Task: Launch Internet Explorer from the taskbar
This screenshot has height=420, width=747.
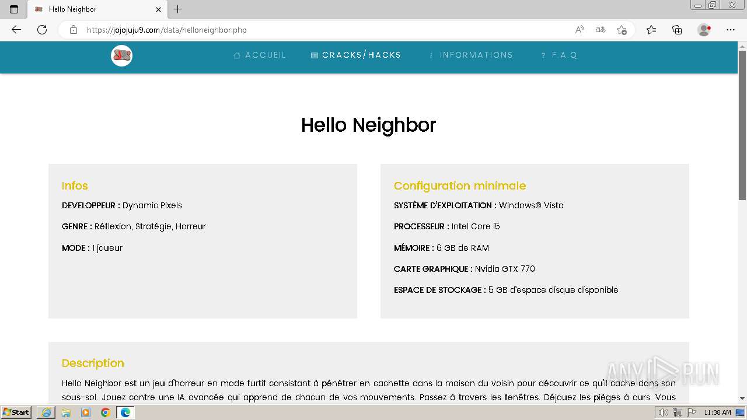Action: (x=46, y=412)
